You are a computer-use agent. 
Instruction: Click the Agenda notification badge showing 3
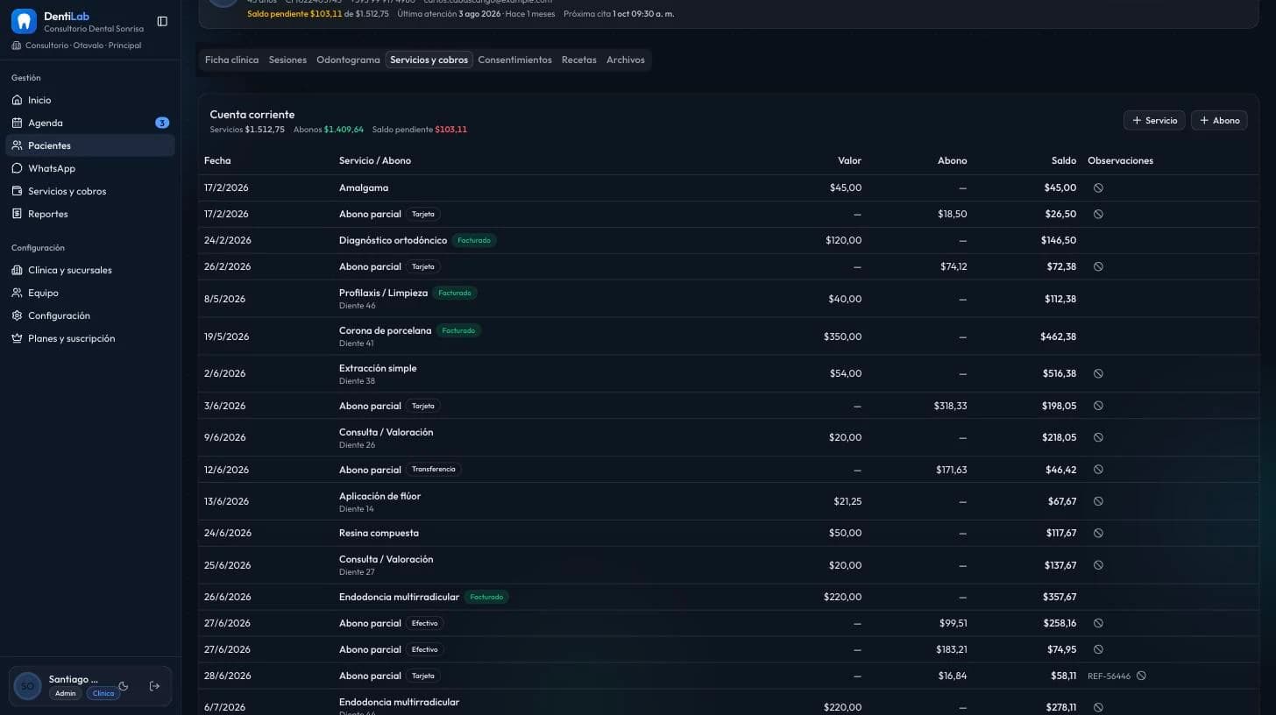coord(162,123)
